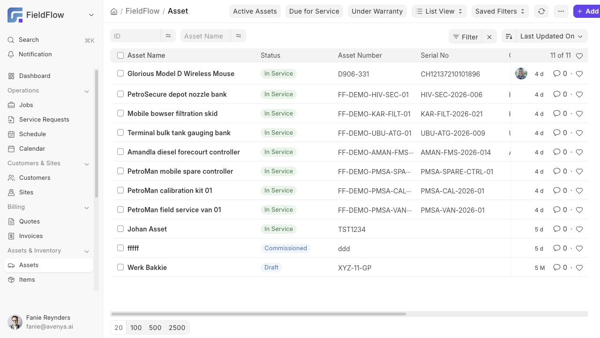Apply the Under Warranty filter

tap(377, 11)
